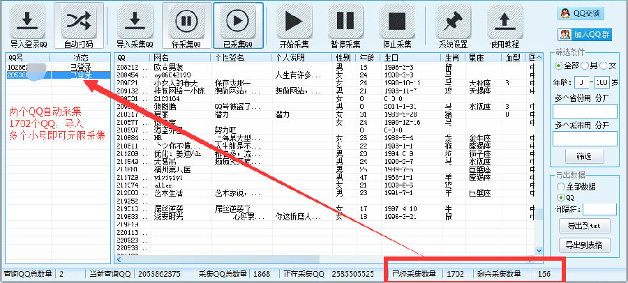Click the 状态 column header
628x283 pixels.
[x=80, y=57]
